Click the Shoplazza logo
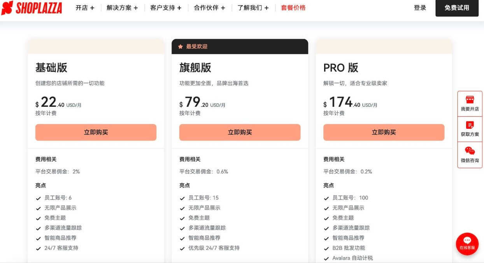The height and width of the screenshot is (263, 484). click(32, 8)
